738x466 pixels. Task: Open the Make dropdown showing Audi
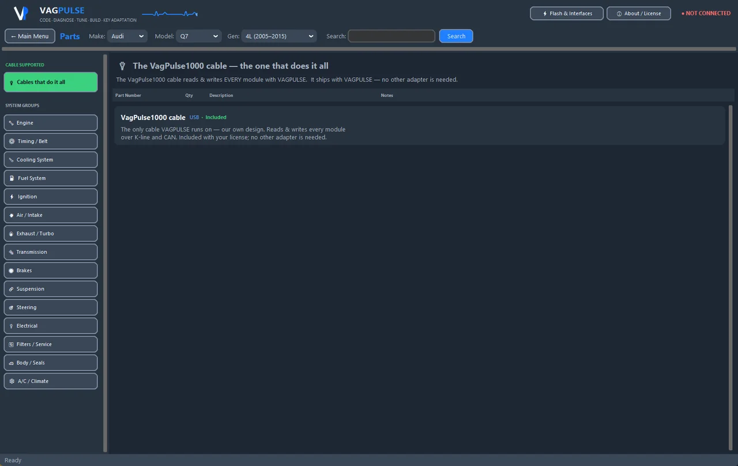[x=127, y=36]
